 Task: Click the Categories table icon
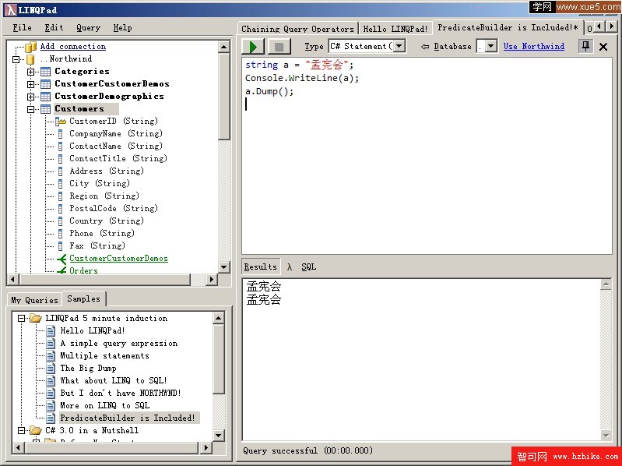point(46,72)
